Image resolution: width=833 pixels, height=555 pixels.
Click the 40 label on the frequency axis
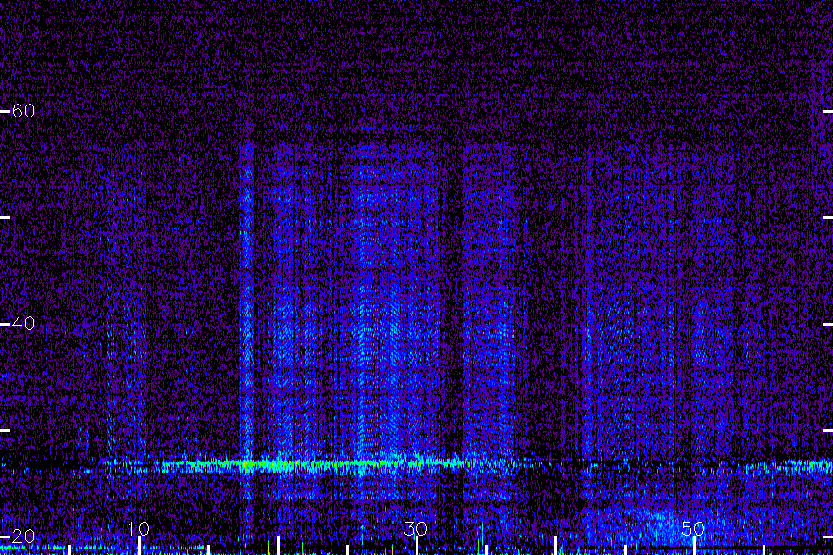23,323
